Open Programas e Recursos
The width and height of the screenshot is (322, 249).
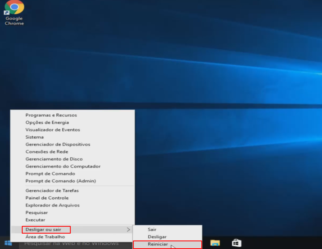[x=72, y=115]
